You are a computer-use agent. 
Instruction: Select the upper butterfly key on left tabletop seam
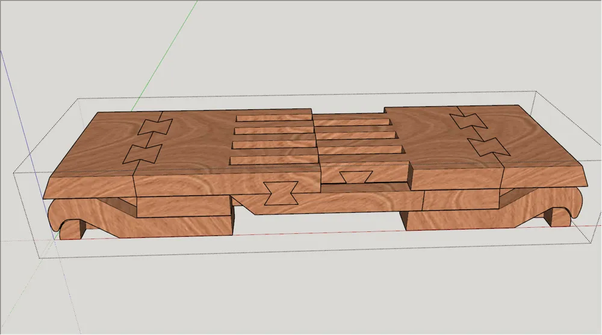coord(155,127)
